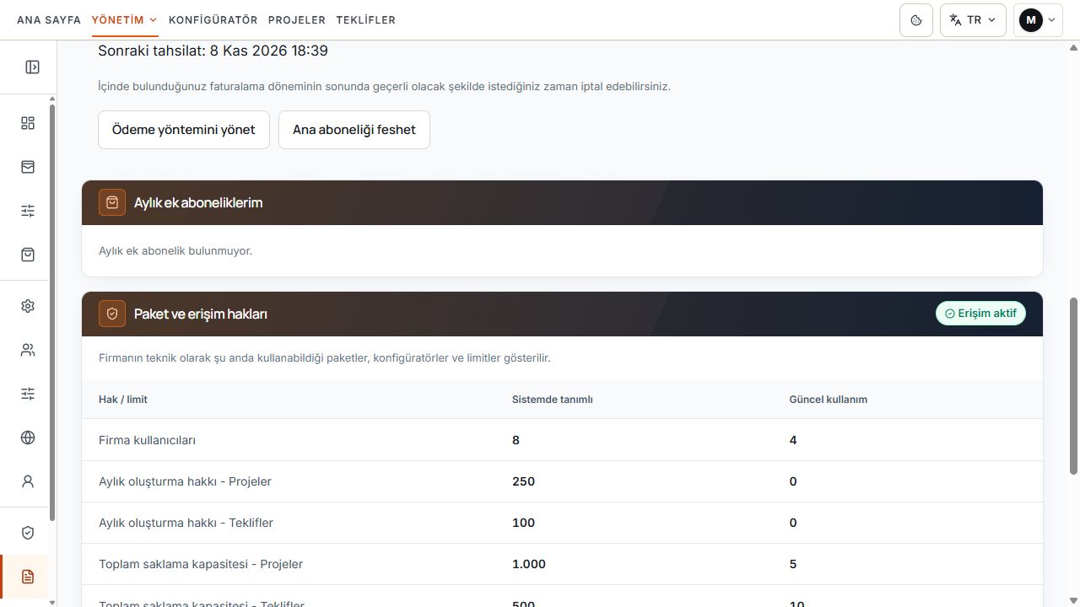Viewport: 1080px width, 607px height.
Task: Collapse the sidebar with the panel toggle icon
Action: click(x=32, y=67)
